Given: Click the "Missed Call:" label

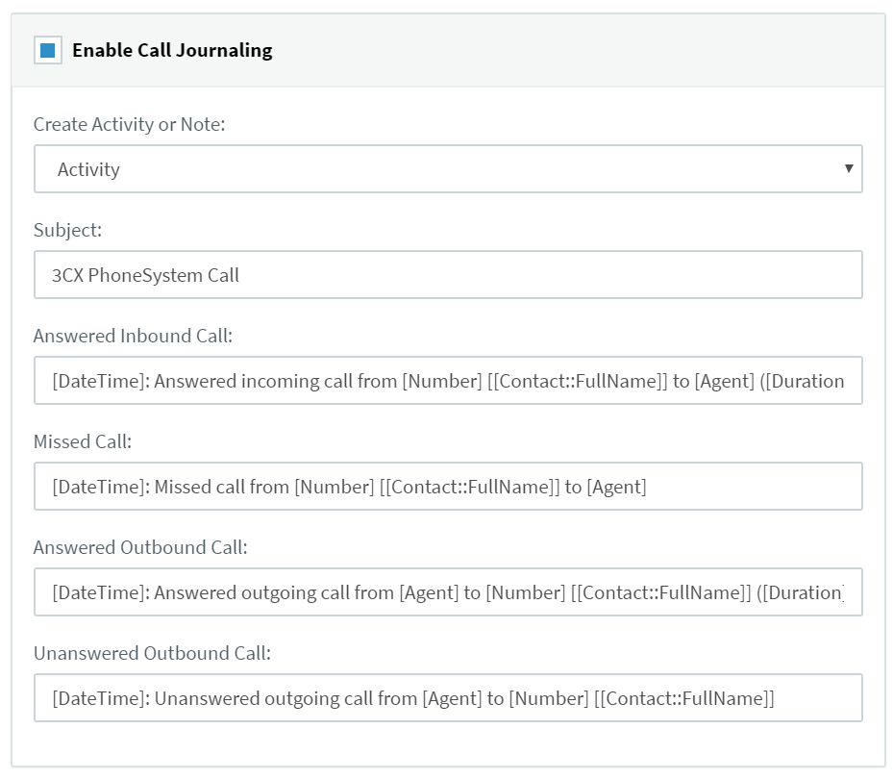Looking at the screenshot, I should (83, 441).
